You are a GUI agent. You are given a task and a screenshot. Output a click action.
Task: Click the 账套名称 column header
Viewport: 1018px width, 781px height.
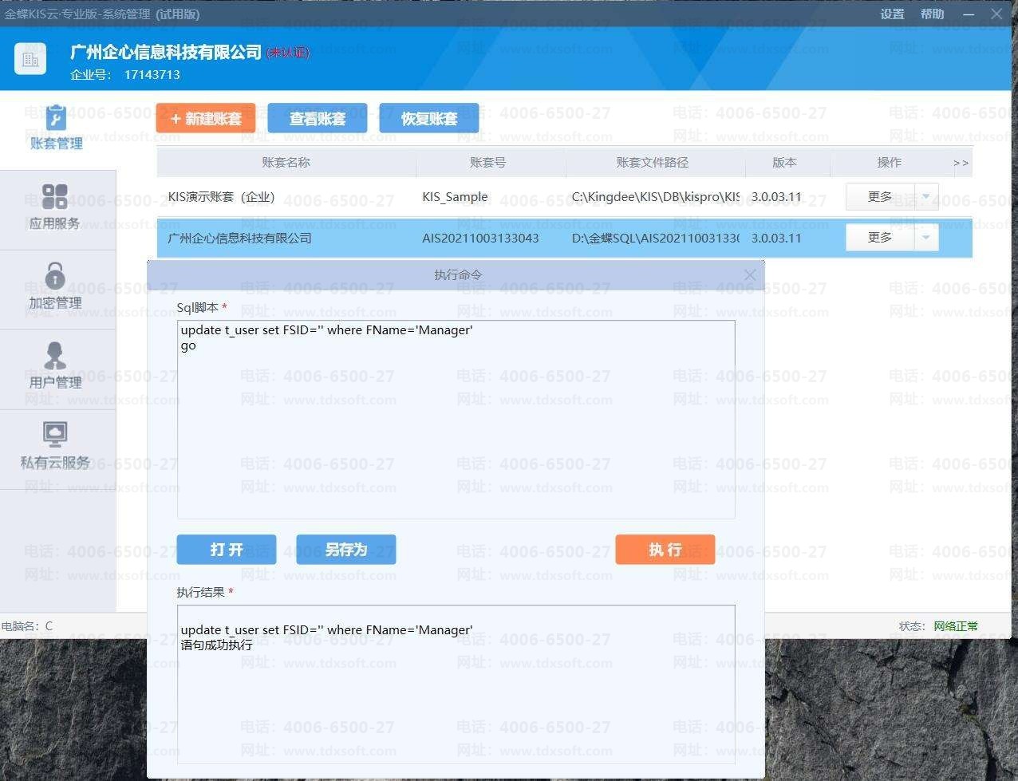286,162
